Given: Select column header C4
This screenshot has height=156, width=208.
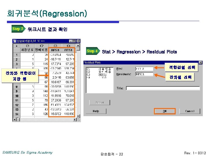Looking at the screenshot, I should 68,46.
